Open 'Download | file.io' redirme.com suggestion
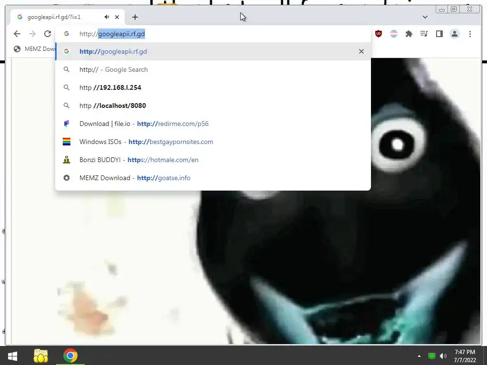The height and width of the screenshot is (365, 487). (213, 124)
